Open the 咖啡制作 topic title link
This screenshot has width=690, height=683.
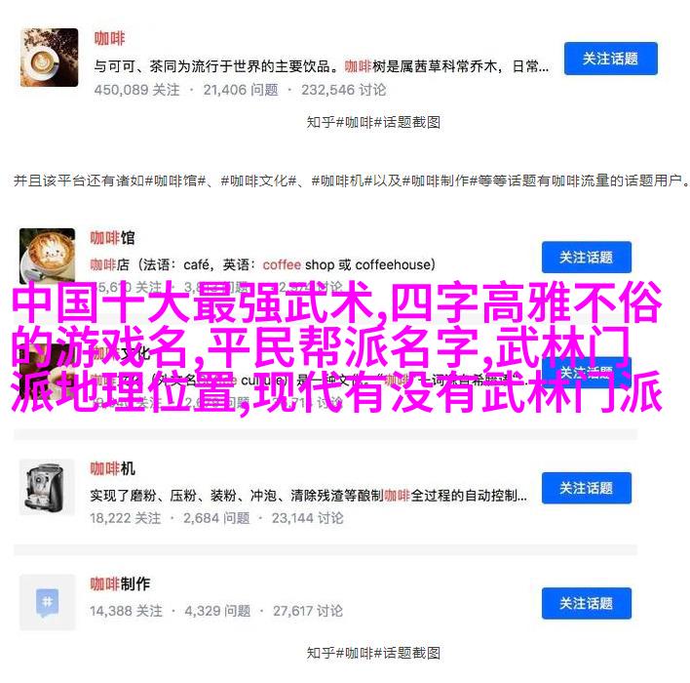click(120, 583)
